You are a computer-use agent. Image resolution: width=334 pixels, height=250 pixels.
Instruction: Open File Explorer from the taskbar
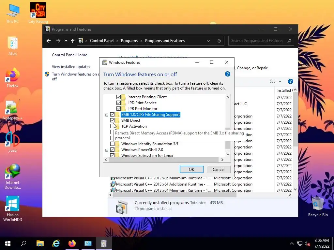[x=40, y=243]
